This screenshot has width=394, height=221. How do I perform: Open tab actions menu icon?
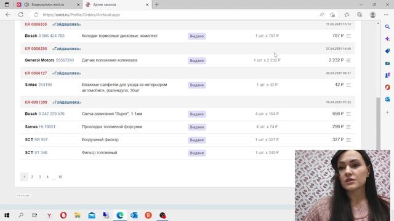pos(7,4)
